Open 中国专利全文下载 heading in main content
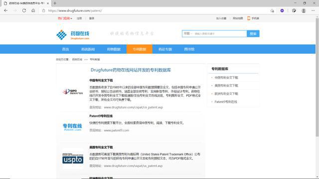 (x=101, y=81)
